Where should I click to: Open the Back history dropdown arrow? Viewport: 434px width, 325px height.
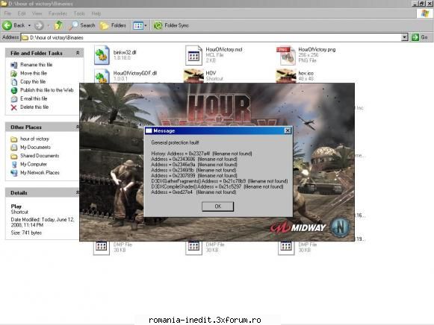[29, 25]
